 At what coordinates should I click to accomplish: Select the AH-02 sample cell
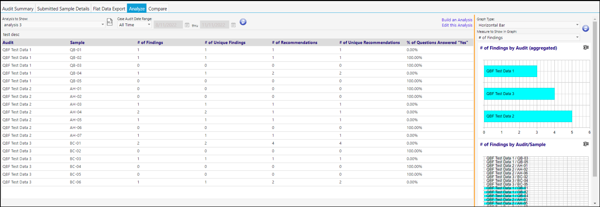[76, 97]
